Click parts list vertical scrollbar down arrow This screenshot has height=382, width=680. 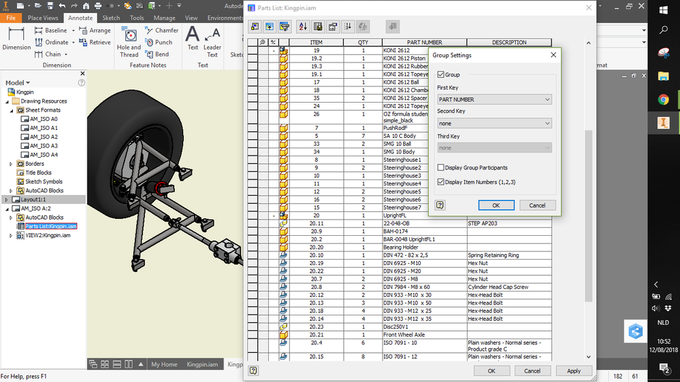point(589,357)
